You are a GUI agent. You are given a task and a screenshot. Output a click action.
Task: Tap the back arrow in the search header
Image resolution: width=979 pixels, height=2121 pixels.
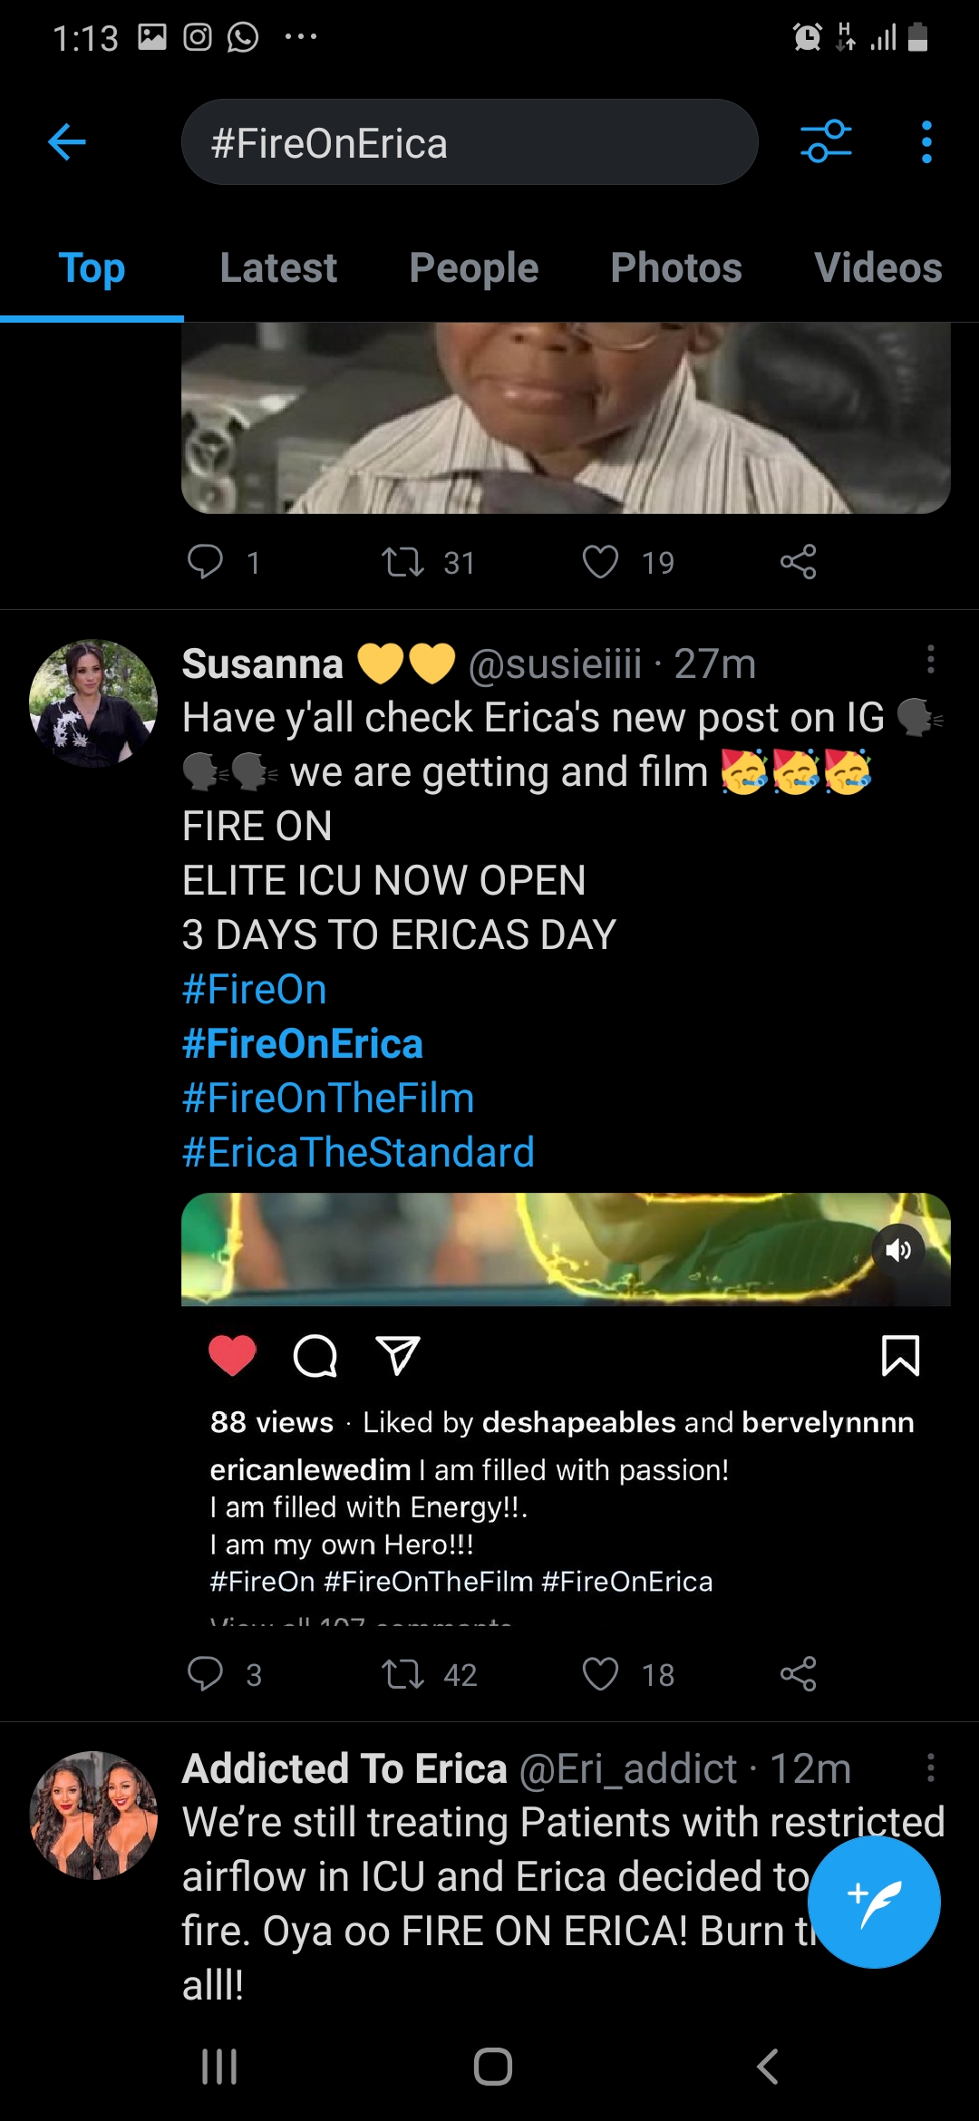(67, 142)
